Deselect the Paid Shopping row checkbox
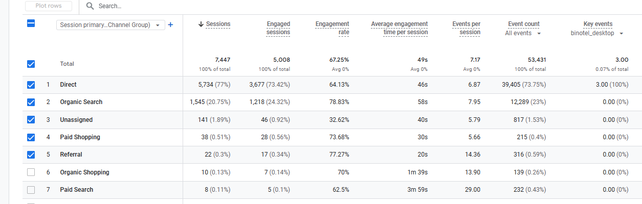 tap(31, 137)
